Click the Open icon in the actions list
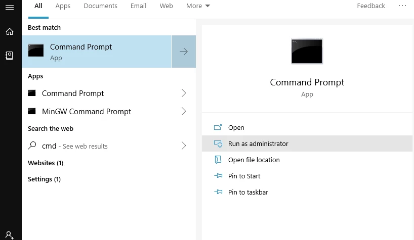414x240 pixels. [218, 127]
